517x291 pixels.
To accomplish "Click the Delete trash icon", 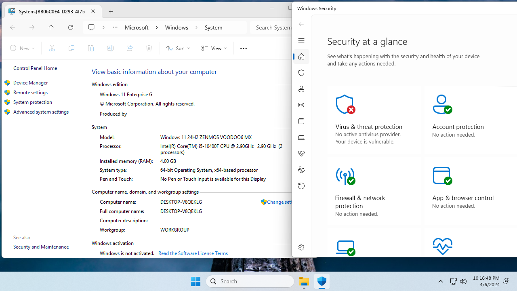I will click(149, 48).
